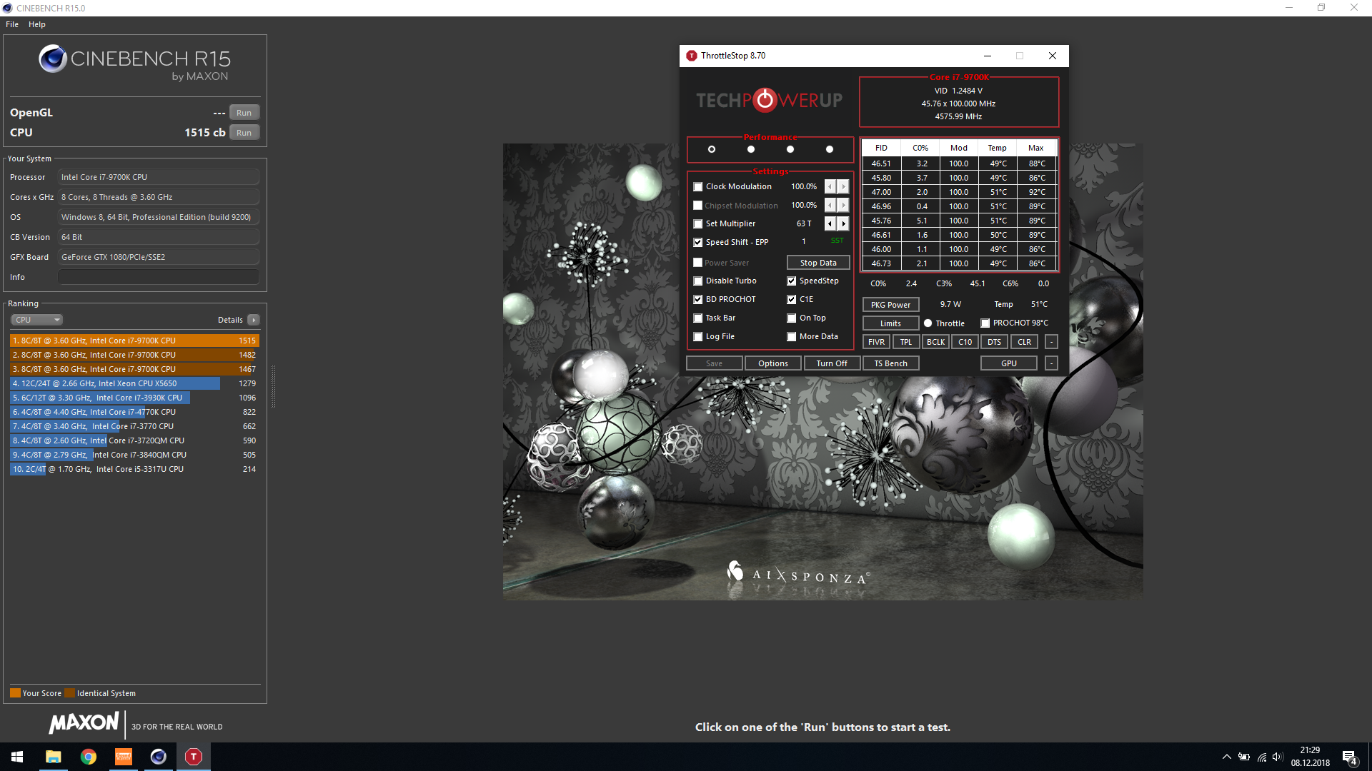Viewport: 1372px width, 771px height.
Task: Select the first Performance profile radio button
Action: 712,149
